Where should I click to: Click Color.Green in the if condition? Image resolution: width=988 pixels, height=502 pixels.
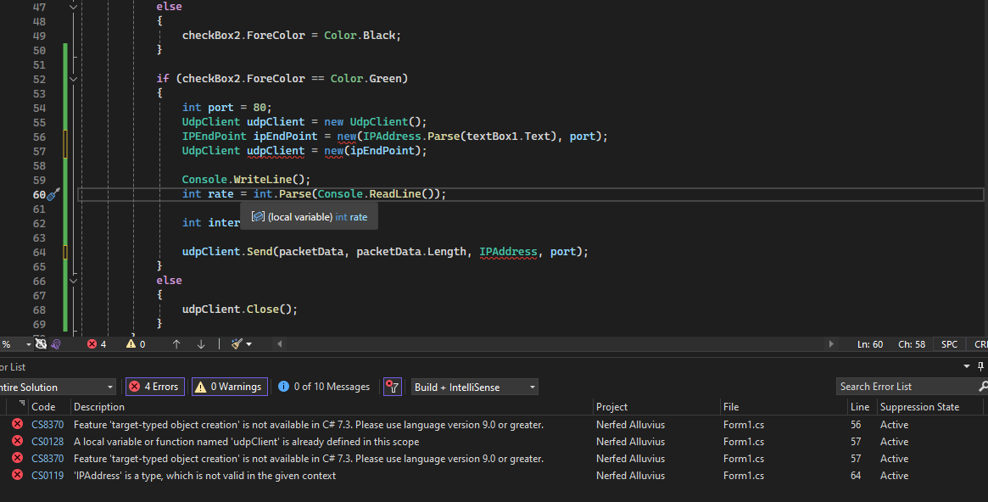pos(369,78)
